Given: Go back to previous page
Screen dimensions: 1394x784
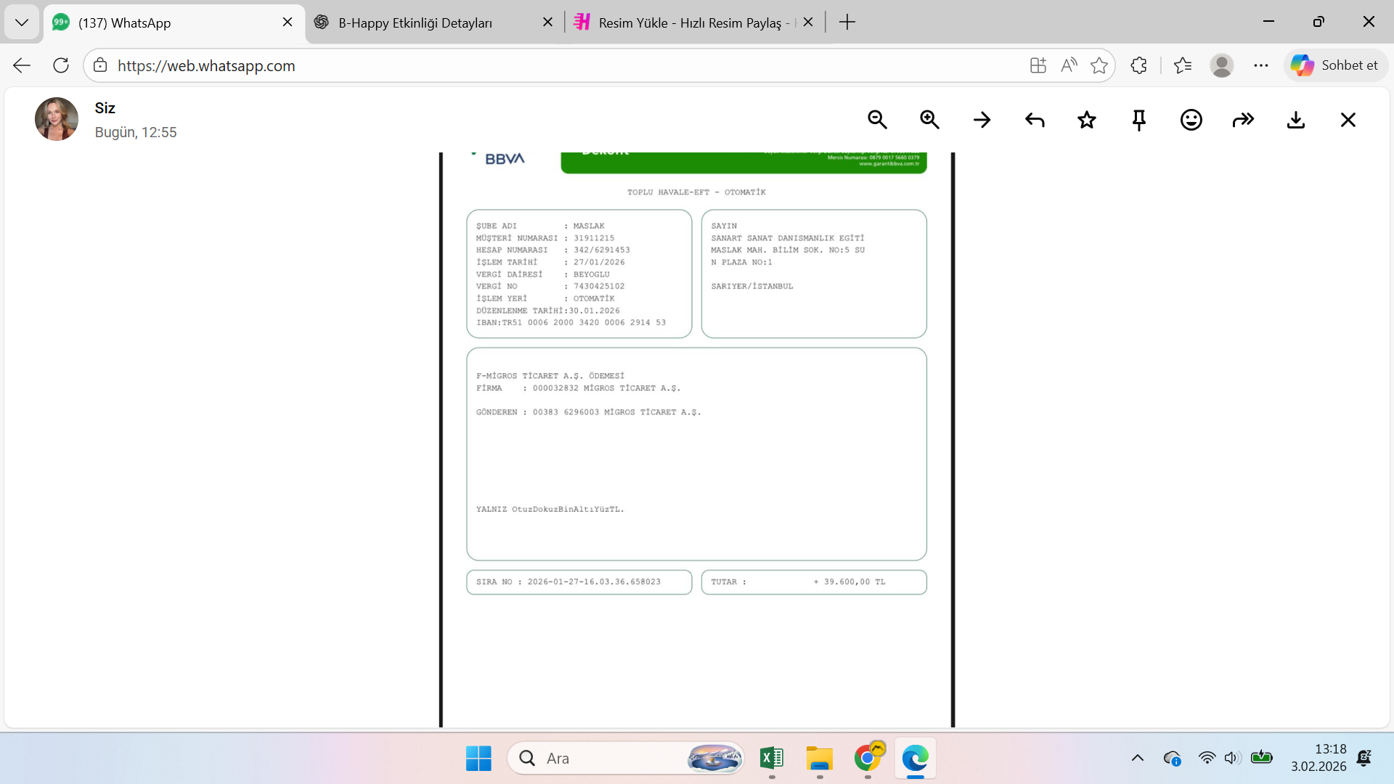Looking at the screenshot, I should point(22,65).
